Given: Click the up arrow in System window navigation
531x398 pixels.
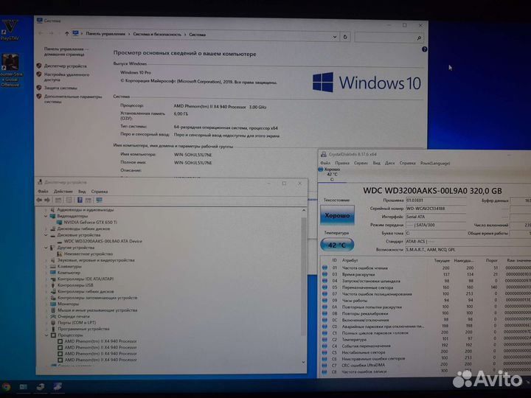Looking at the screenshot, I should (x=66, y=33).
